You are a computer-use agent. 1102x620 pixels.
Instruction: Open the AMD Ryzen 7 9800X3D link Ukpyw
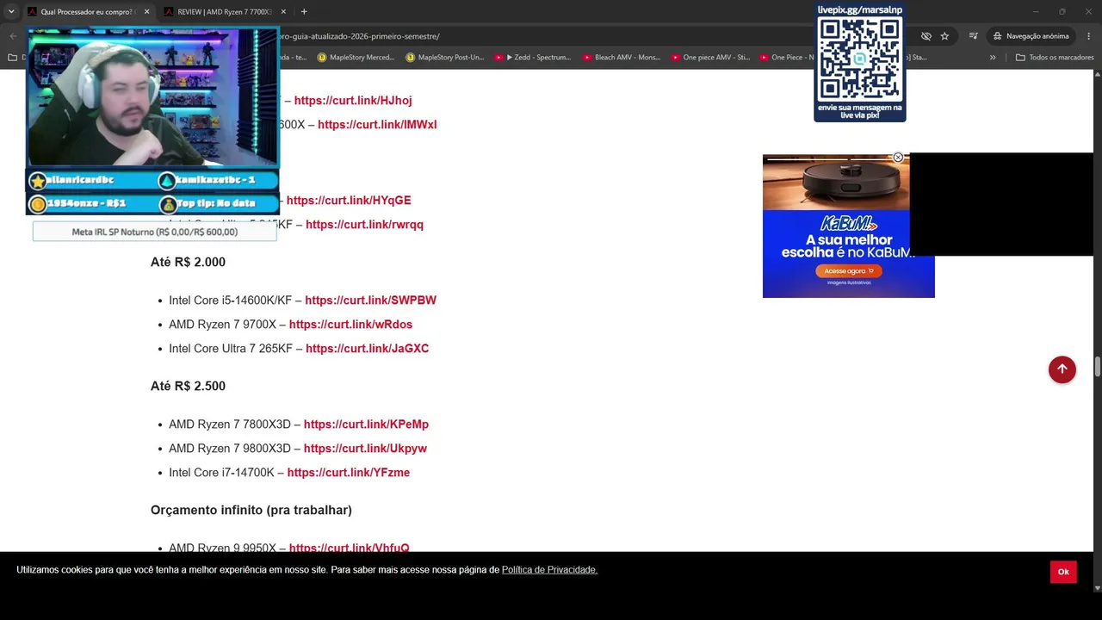point(365,449)
